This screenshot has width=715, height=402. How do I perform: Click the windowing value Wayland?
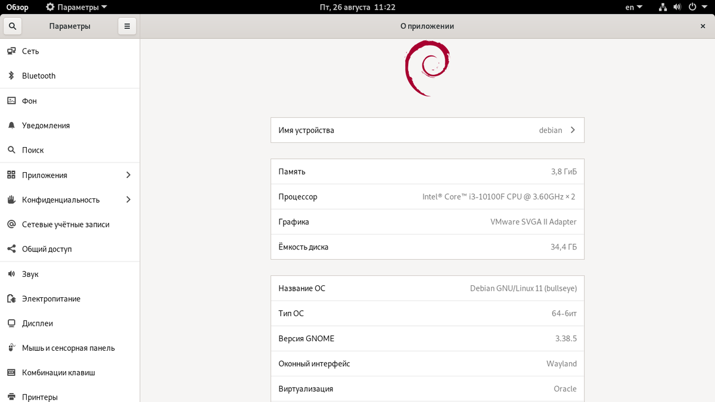coord(561,363)
